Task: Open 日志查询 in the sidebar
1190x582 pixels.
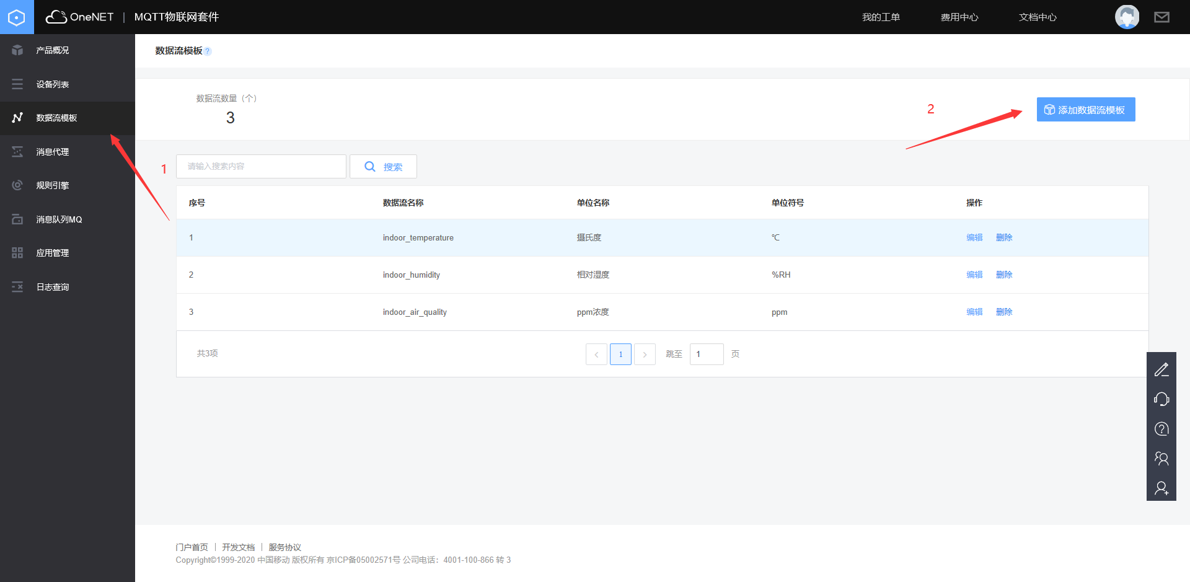Action: [68, 287]
